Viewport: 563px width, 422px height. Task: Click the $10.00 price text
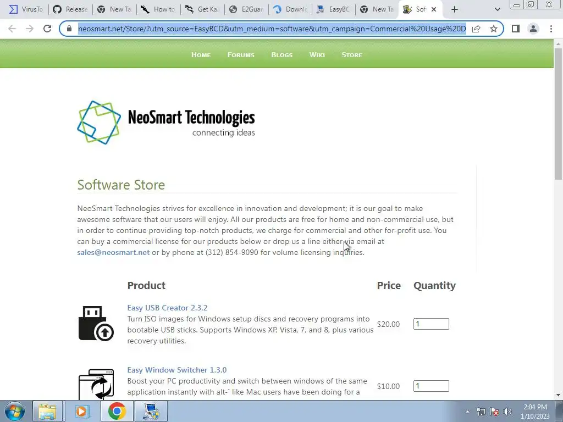388,386
